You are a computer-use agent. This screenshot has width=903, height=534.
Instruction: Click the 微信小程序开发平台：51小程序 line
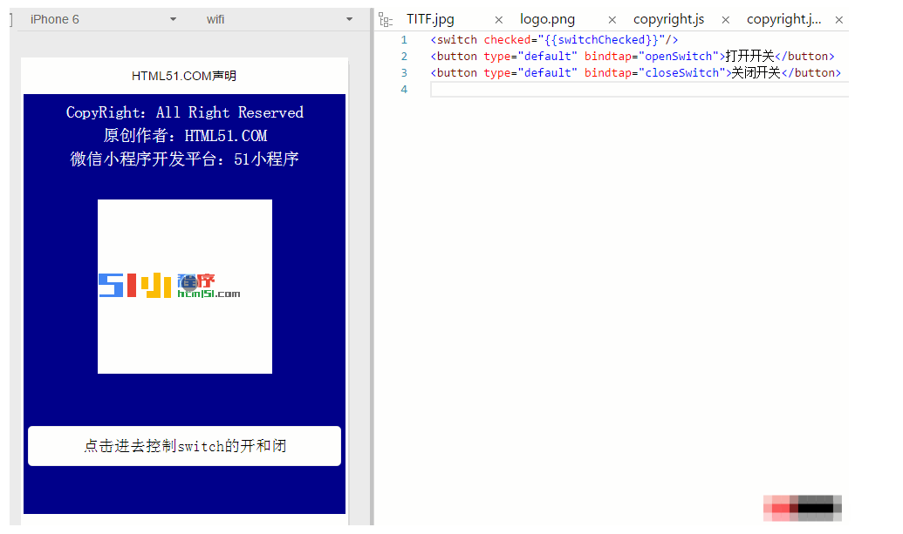pos(185,159)
